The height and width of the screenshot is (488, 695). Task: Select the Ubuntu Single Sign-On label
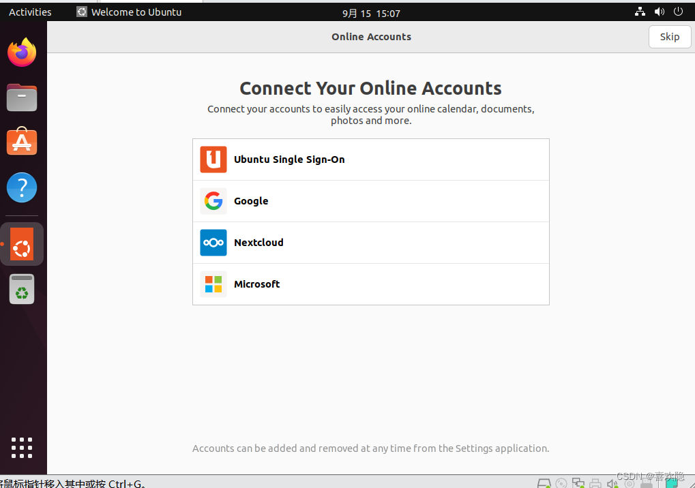289,159
